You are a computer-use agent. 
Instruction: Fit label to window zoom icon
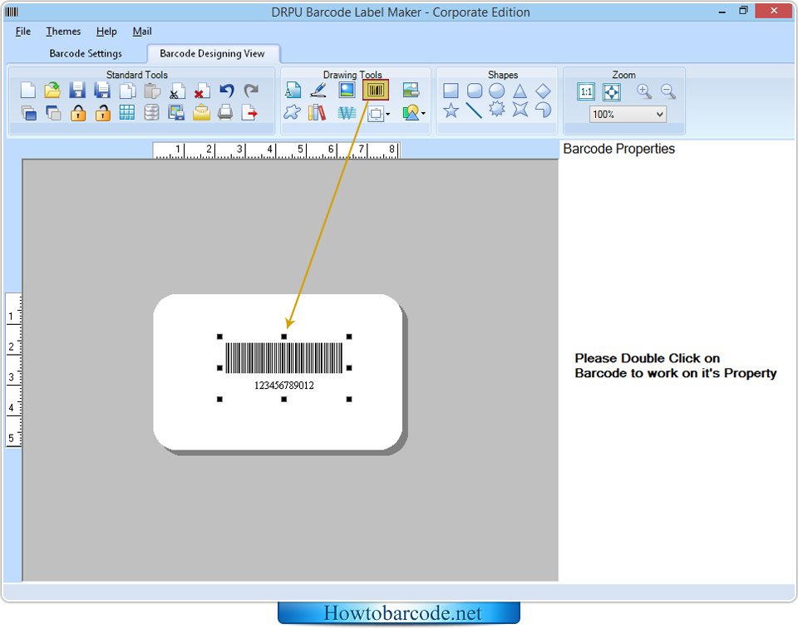point(611,92)
